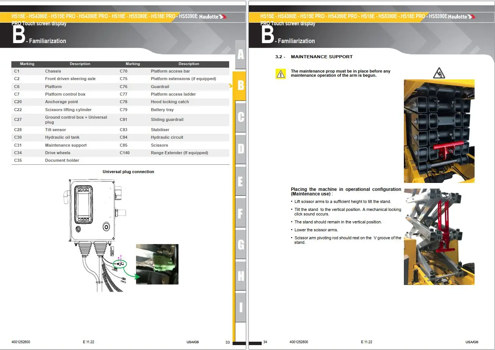
Task: Click the Maintenance Support section heading
Action: (321, 57)
